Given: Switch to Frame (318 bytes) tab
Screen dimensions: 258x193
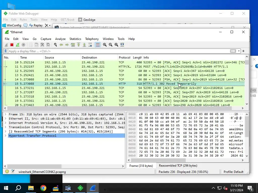Looking at the screenshot, I should click(141, 166).
